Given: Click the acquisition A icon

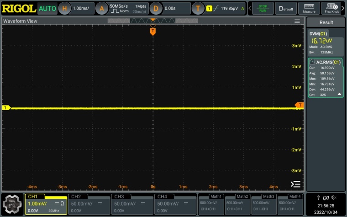Looking at the screenshot, I should click(x=103, y=8).
